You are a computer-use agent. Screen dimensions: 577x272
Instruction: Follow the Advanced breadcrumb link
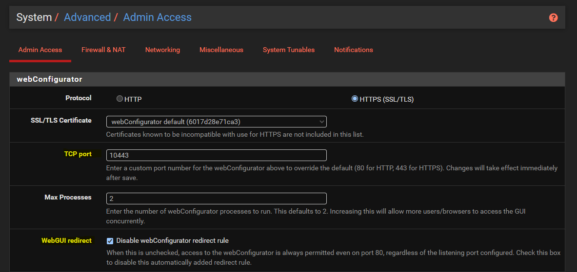87,17
